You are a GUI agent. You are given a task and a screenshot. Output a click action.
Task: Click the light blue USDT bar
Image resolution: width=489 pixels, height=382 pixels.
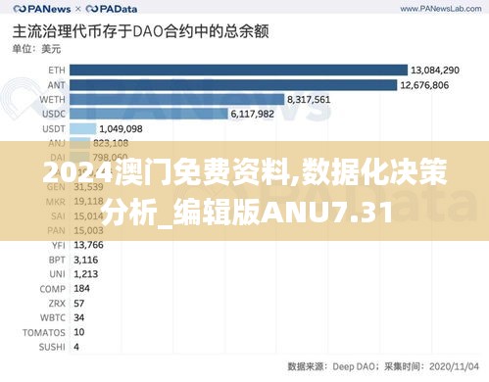click(83, 128)
